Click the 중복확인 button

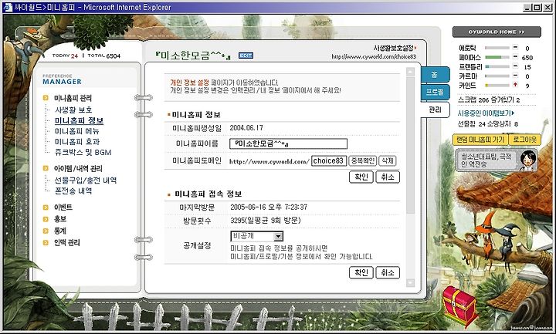362,160
